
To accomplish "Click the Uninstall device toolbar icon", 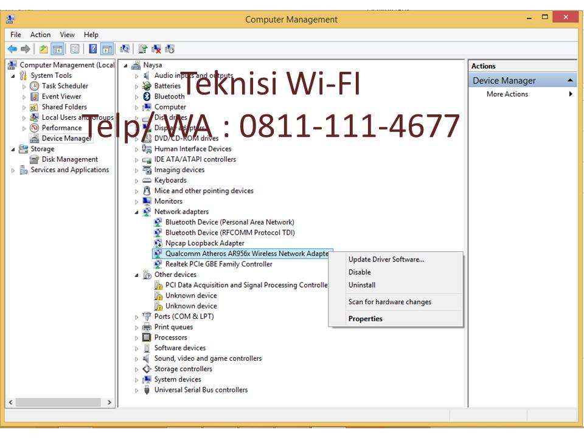I will pos(156,48).
